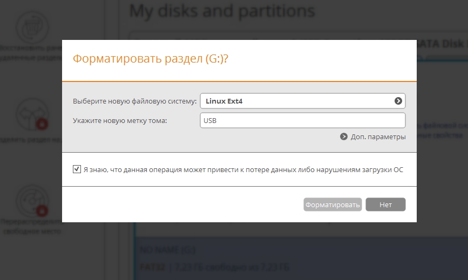468x280 pixels.
Task: Click the 'Выберите новую файловую систему' label
Action: pyautogui.click(x=134, y=101)
